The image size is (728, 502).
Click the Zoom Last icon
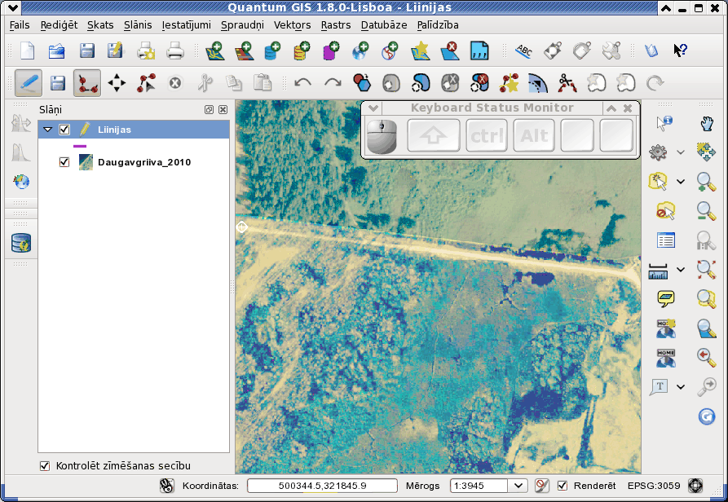tap(706, 357)
